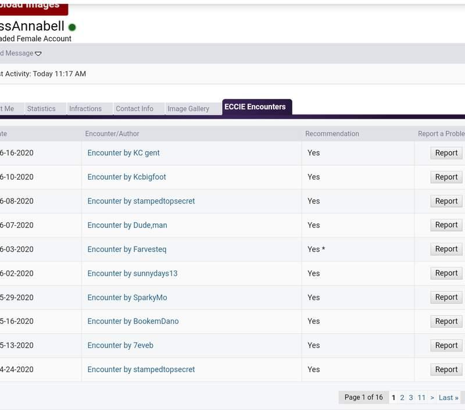
Task: Select the Contact Info tab
Action: point(134,109)
